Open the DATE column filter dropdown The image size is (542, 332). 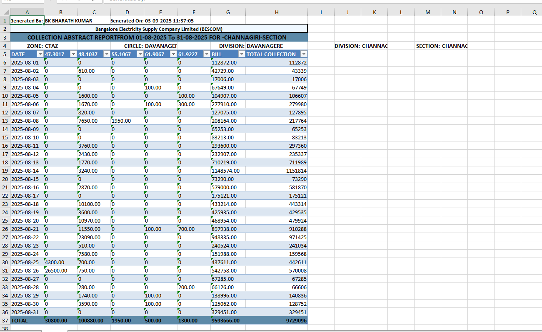point(40,55)
